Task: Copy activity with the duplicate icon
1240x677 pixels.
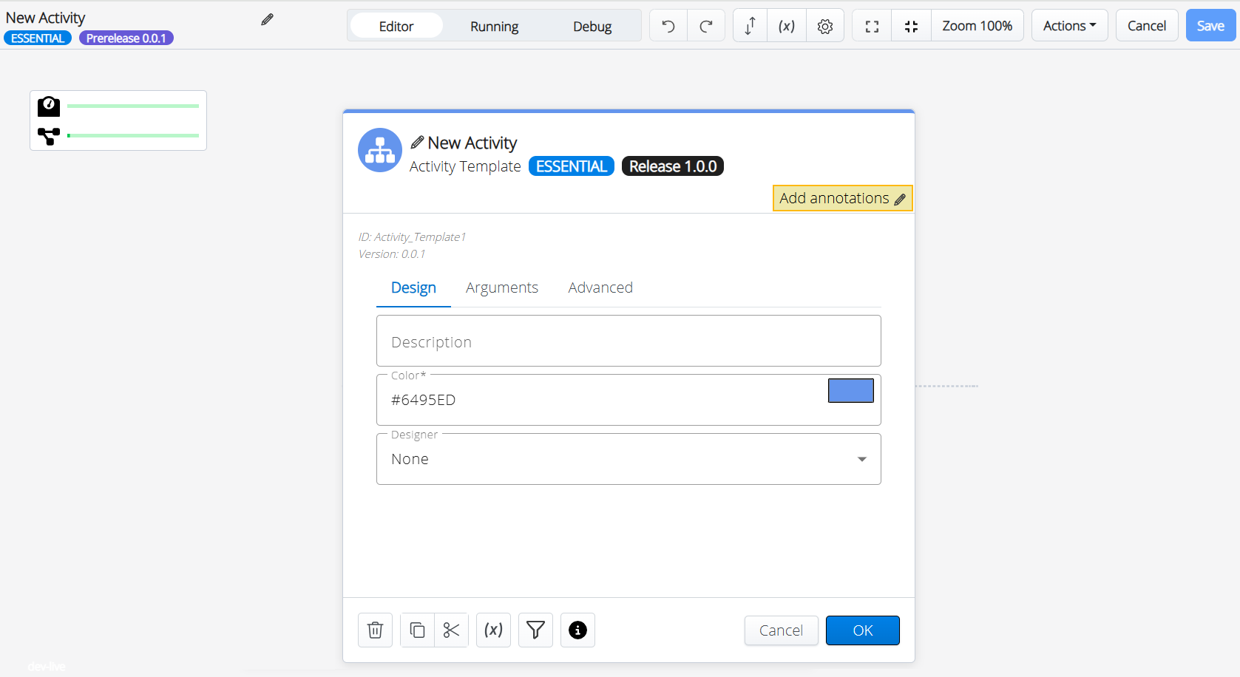Action: pos(417,630)
